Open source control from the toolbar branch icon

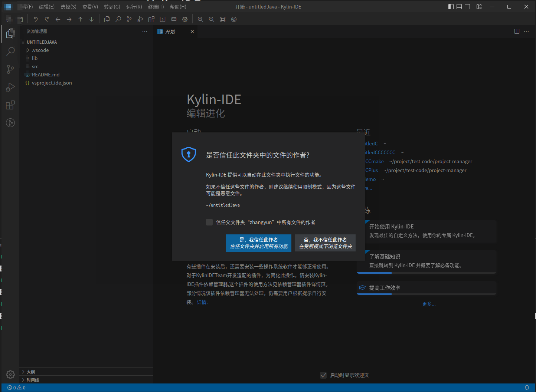[x=129, y=19]
